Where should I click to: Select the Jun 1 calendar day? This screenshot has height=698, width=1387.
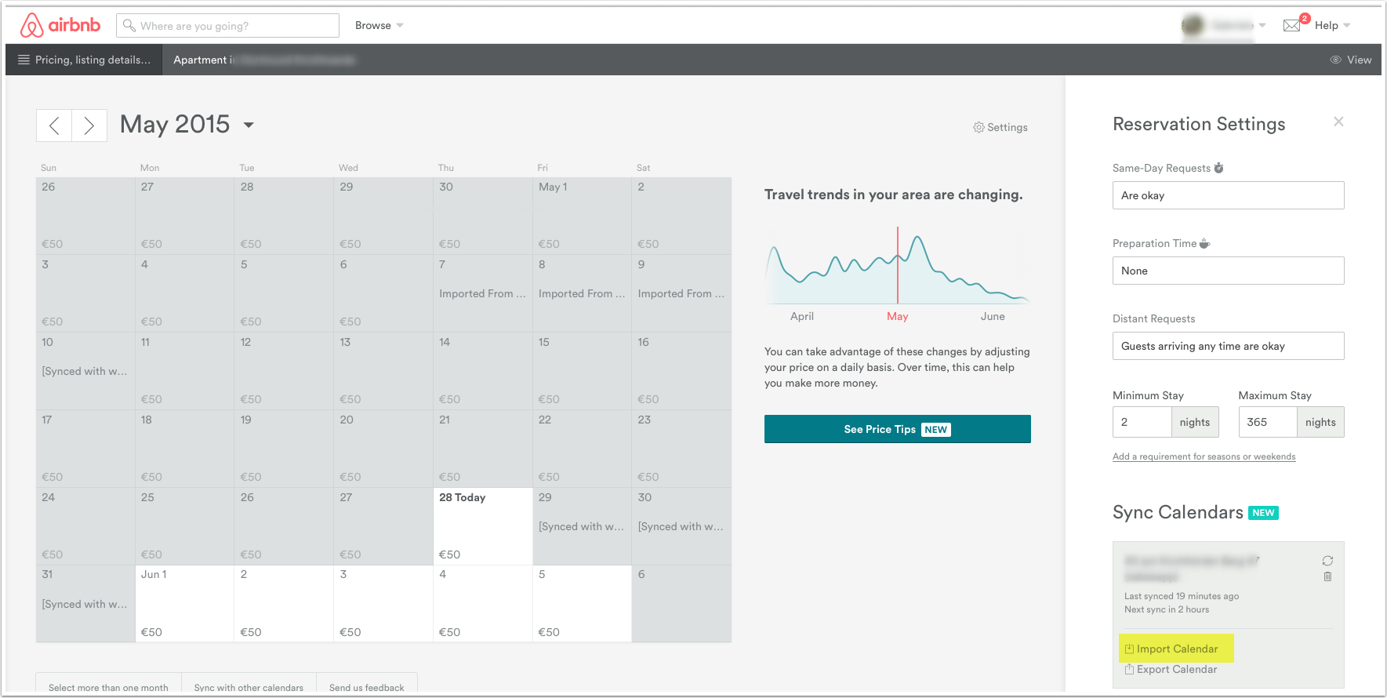[184, 603]
